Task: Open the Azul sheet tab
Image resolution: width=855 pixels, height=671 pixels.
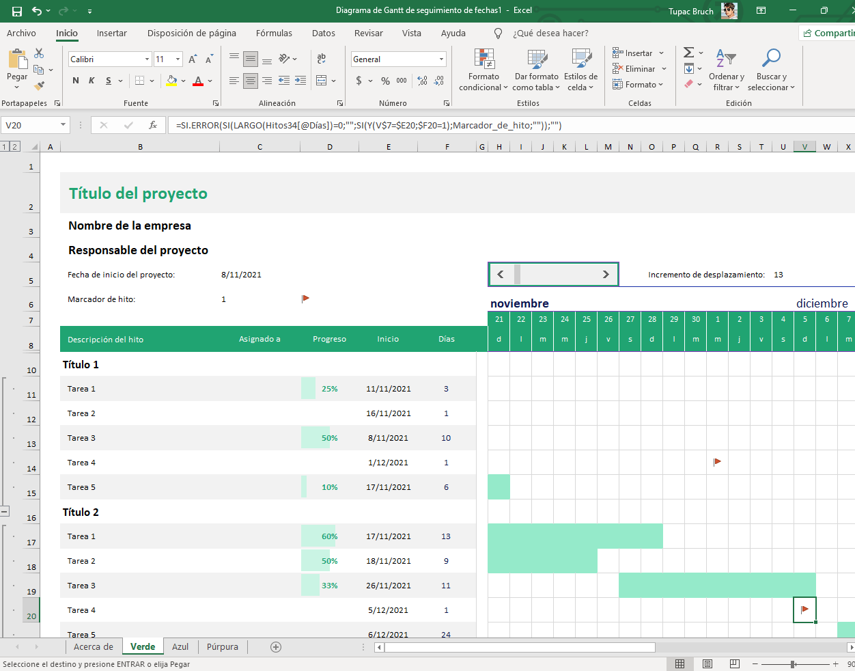Action: (180, 646)
